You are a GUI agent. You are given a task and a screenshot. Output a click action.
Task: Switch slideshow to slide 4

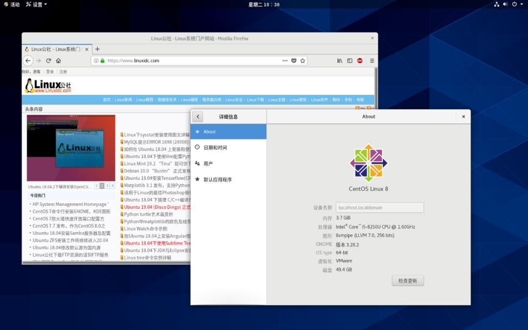coord(112,186)
